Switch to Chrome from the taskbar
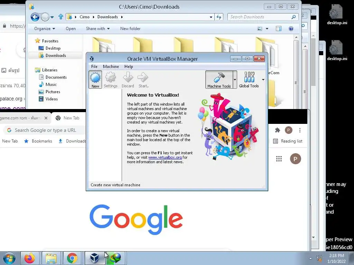The image size is (354, 265). (x=72, y=258)
